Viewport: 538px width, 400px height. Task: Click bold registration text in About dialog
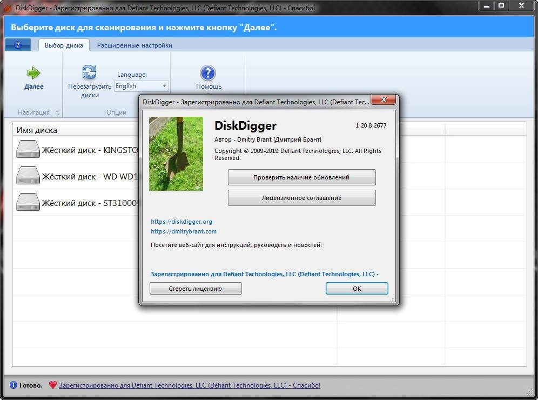[265, 274]
